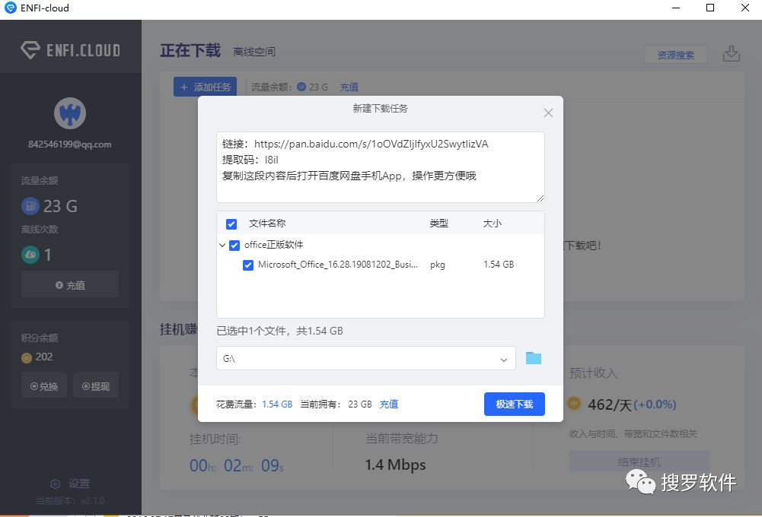The height and width of the screenshot is (517, 762).
Task: Click the 462/天 estimated income value
Action: point(610,404)
